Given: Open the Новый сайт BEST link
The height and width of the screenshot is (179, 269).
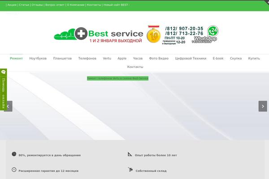Looking at the screenshot, I should point(116,5).
